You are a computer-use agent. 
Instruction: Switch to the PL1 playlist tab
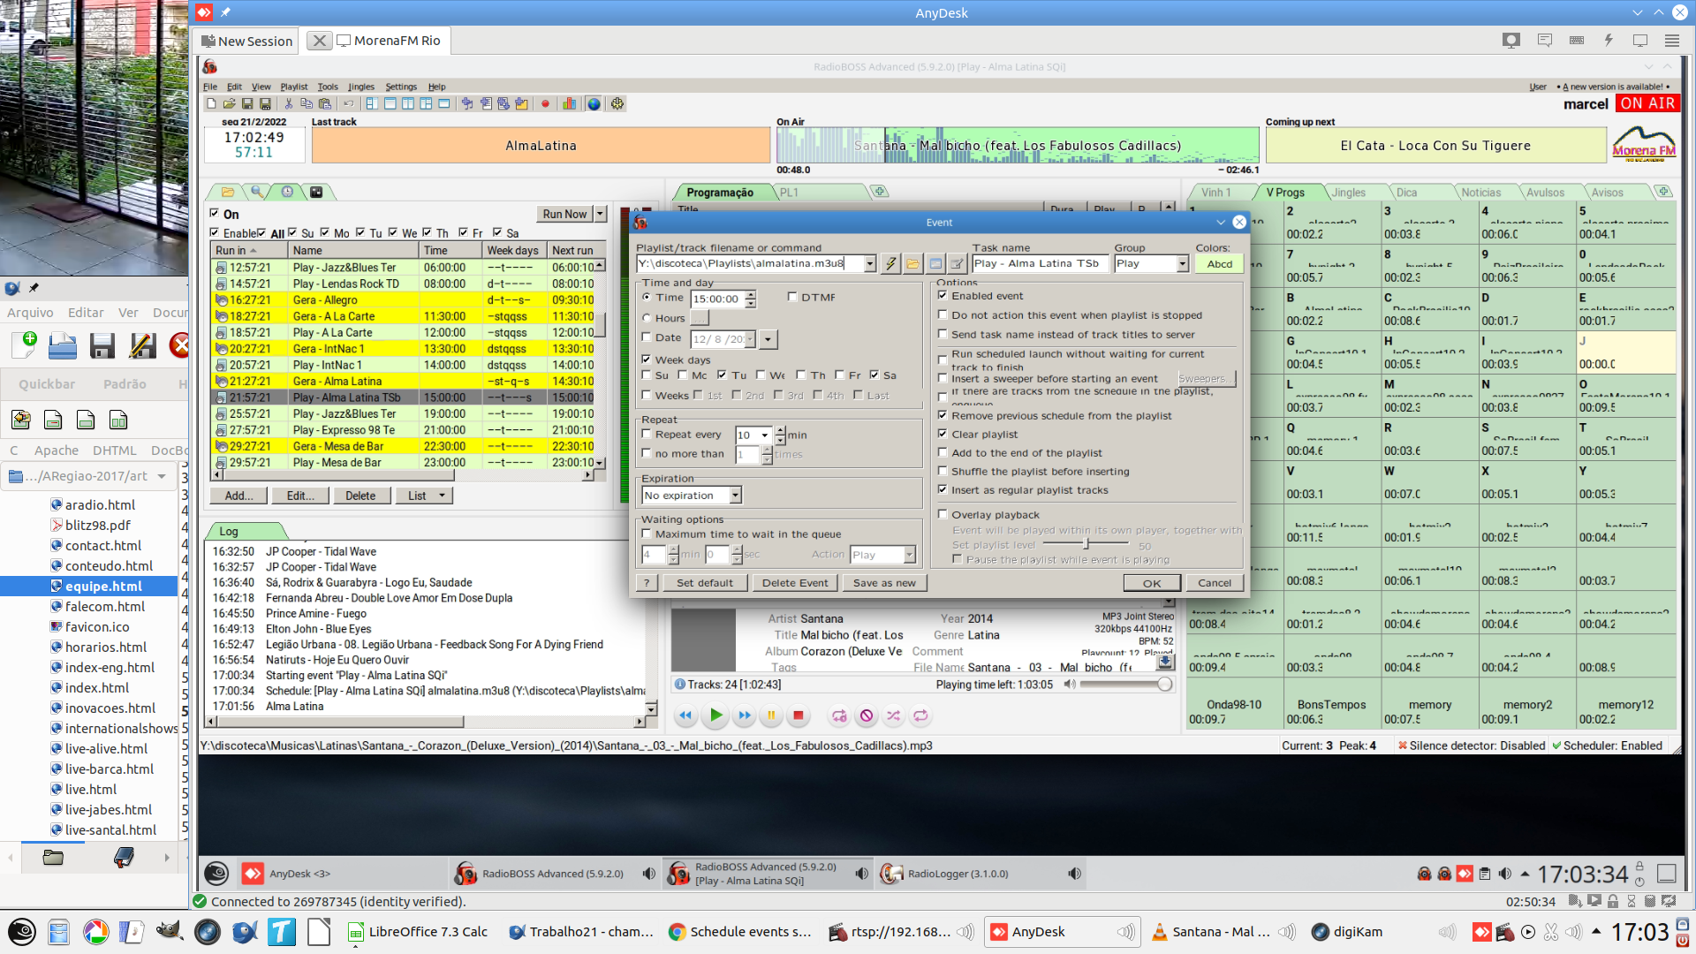coord(789,192)
